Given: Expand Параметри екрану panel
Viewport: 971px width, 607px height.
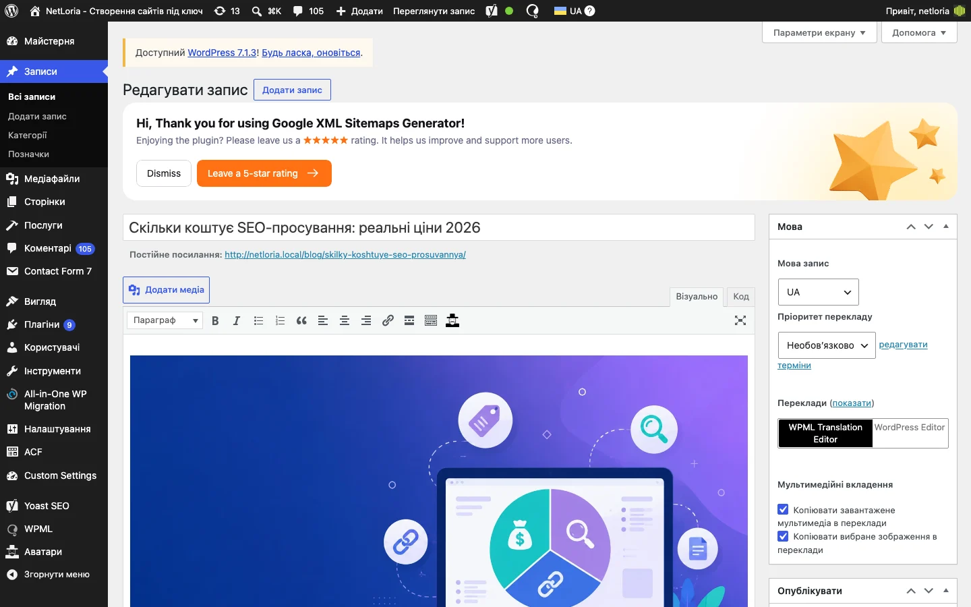Looking at the screenshot, I should pyautogui.click(x=819, y=32).
